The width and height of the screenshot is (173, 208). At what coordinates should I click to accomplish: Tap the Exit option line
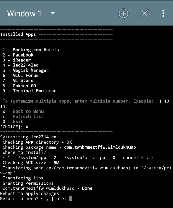coord(13,122)
